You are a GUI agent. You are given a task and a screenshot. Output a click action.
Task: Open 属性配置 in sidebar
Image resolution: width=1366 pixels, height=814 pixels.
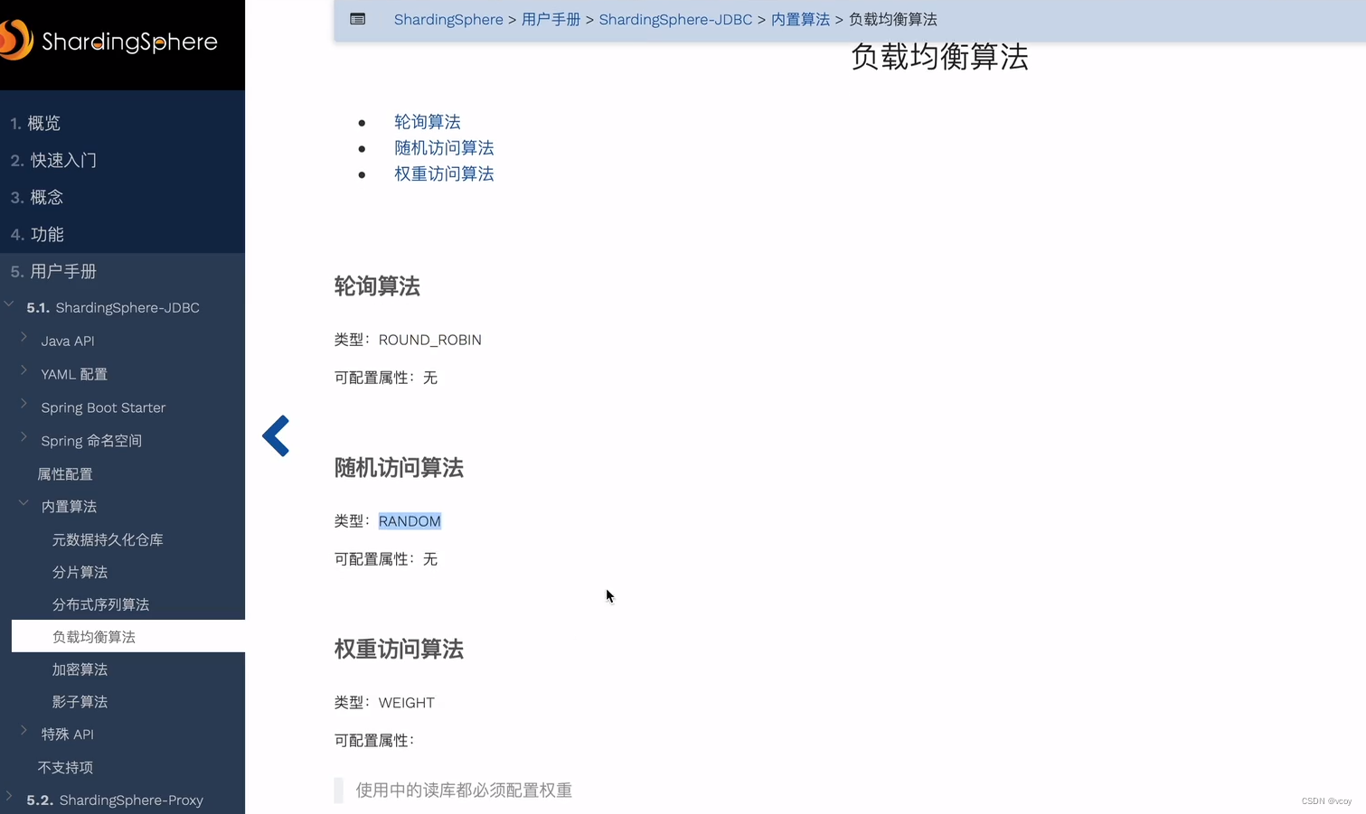point(65,474)
